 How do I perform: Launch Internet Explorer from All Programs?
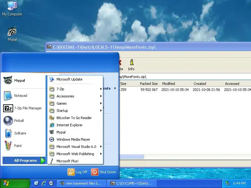pyautogui.click(x=75, y=125)
